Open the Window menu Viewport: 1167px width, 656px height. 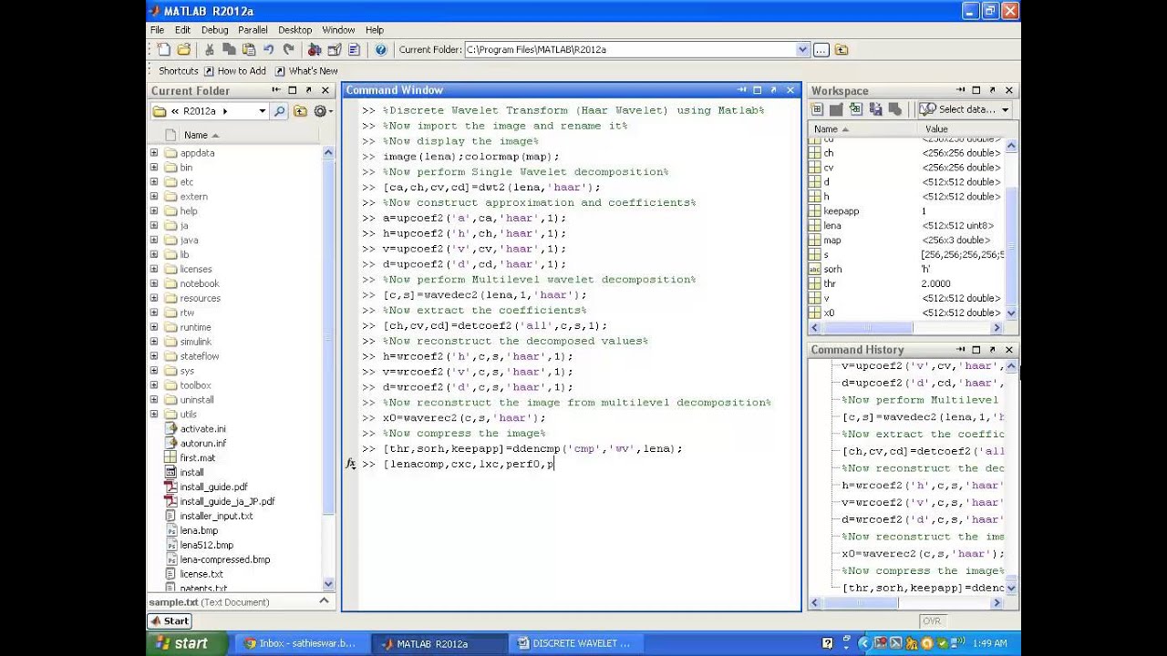(x=338, y=30)
